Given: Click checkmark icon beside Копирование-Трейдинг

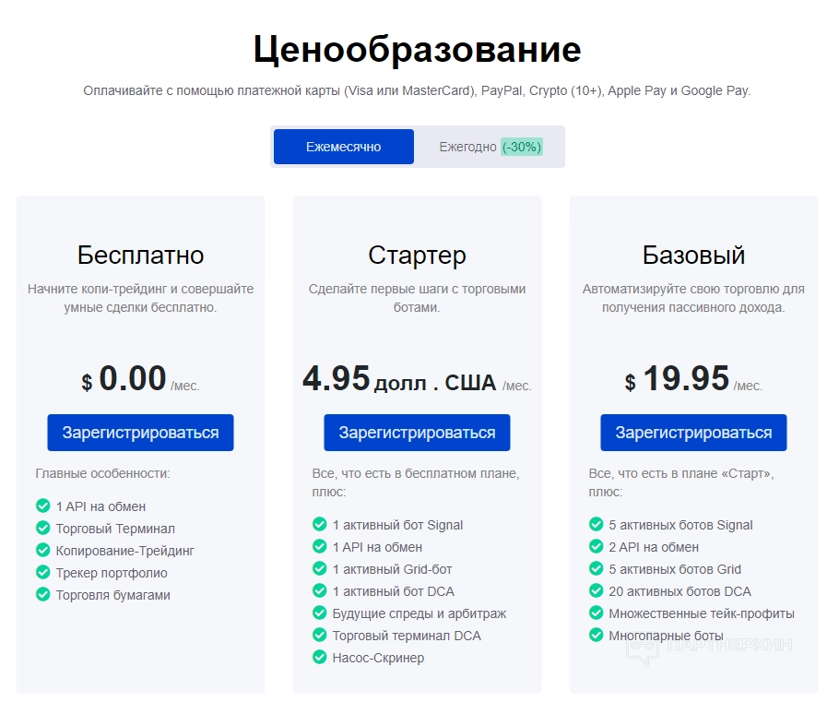Looking at the screenshot, I should [42, 550].
